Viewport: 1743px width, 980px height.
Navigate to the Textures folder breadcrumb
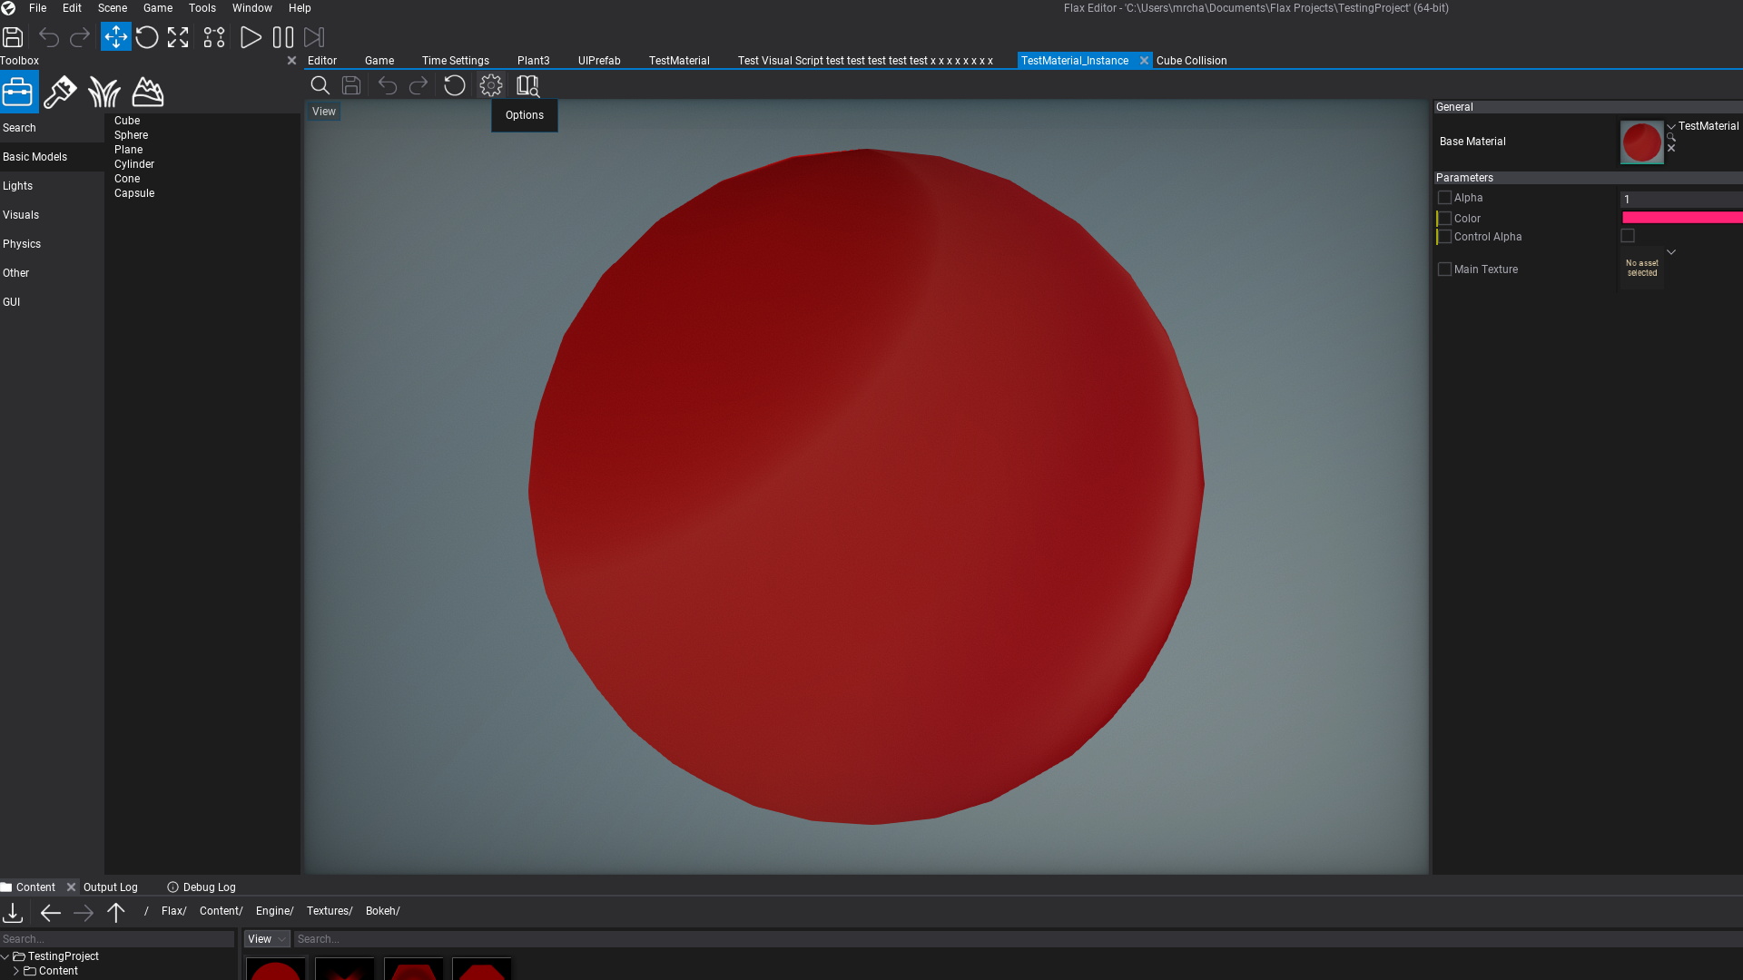coord(329,911)
